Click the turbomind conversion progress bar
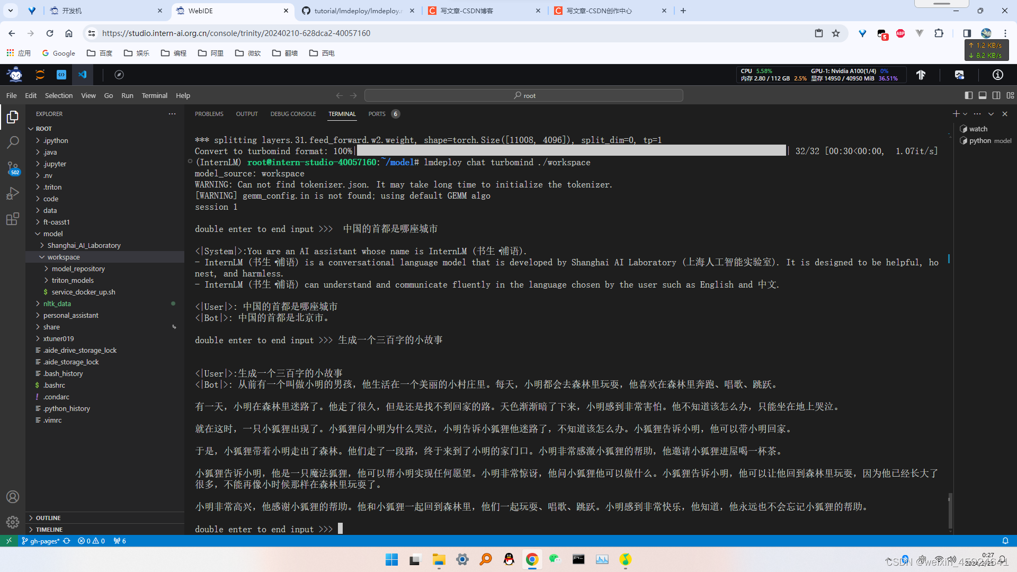This screenshot has height=572, width=1017. (569, 150)
